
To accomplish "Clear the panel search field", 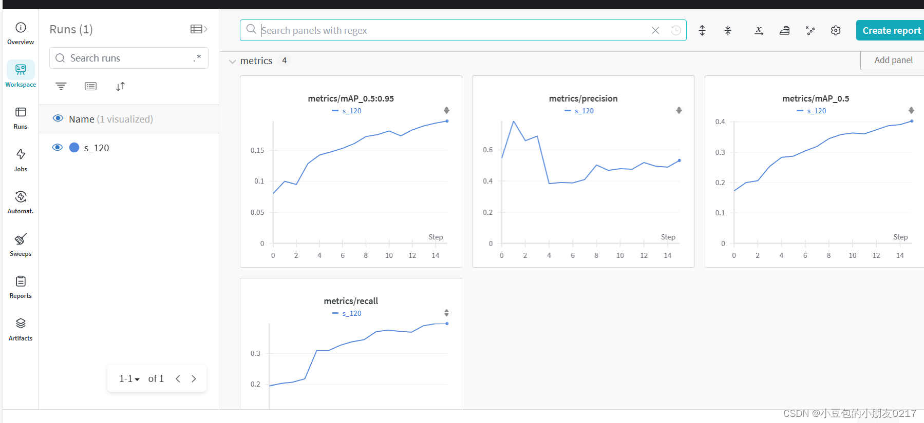I will coord(655,30).
